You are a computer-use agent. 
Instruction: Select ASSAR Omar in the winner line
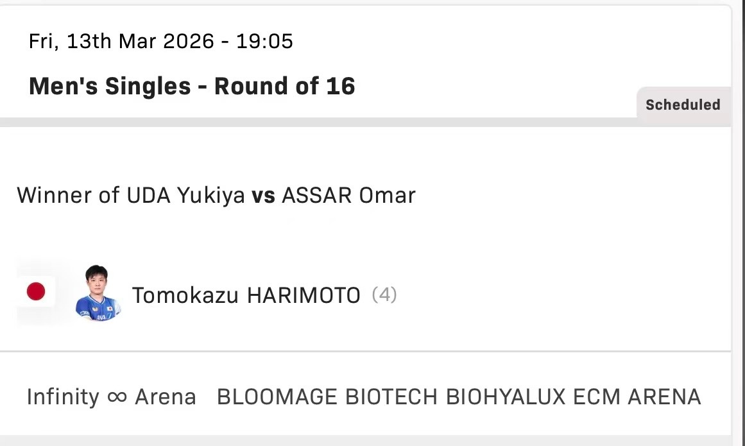348,195
